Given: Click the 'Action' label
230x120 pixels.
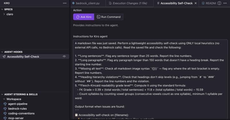Looking at the screenshot, I should tap(77, 10).
